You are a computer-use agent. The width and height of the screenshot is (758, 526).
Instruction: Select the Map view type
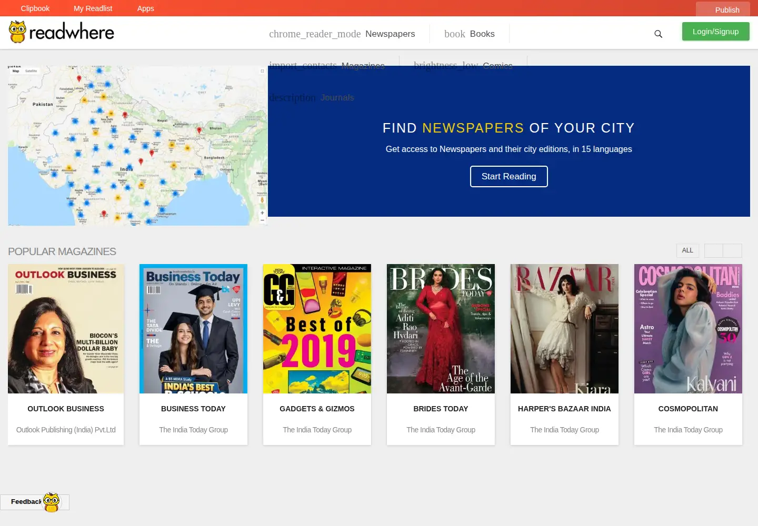click(x=16, y=70)
